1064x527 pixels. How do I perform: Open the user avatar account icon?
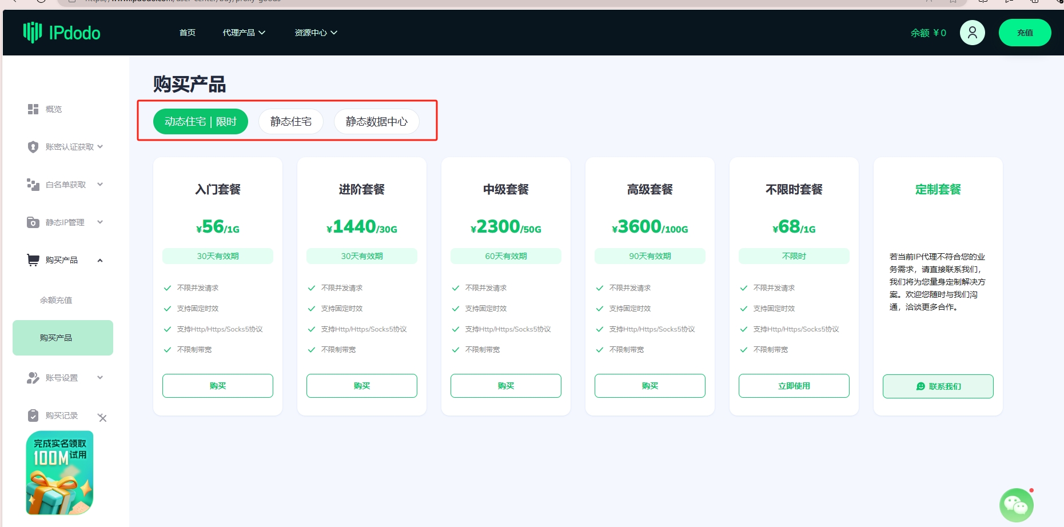[972, 33]
